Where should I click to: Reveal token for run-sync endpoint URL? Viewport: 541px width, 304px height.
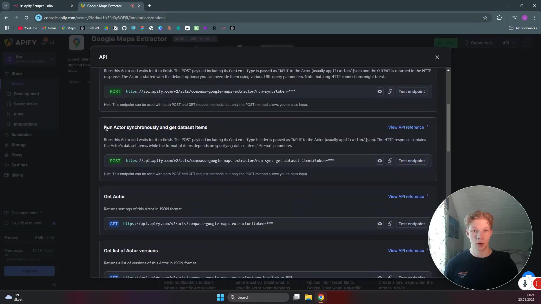(380, 91)
